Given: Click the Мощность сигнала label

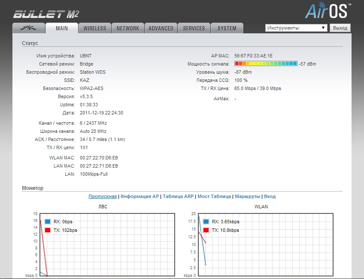Looking at the screenshot, I should click(209, 64).
